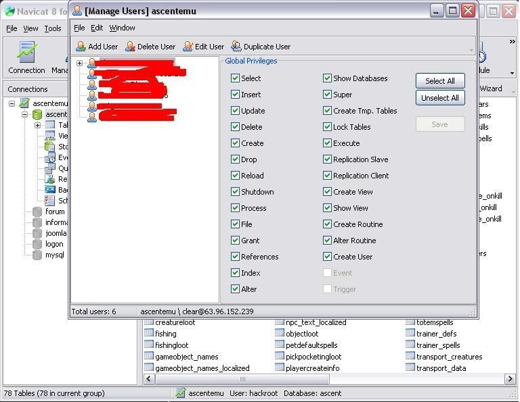Toggle the Replication Slave checkbox
This screenshot has width=520, height=402.
click(x=327, y=159)
